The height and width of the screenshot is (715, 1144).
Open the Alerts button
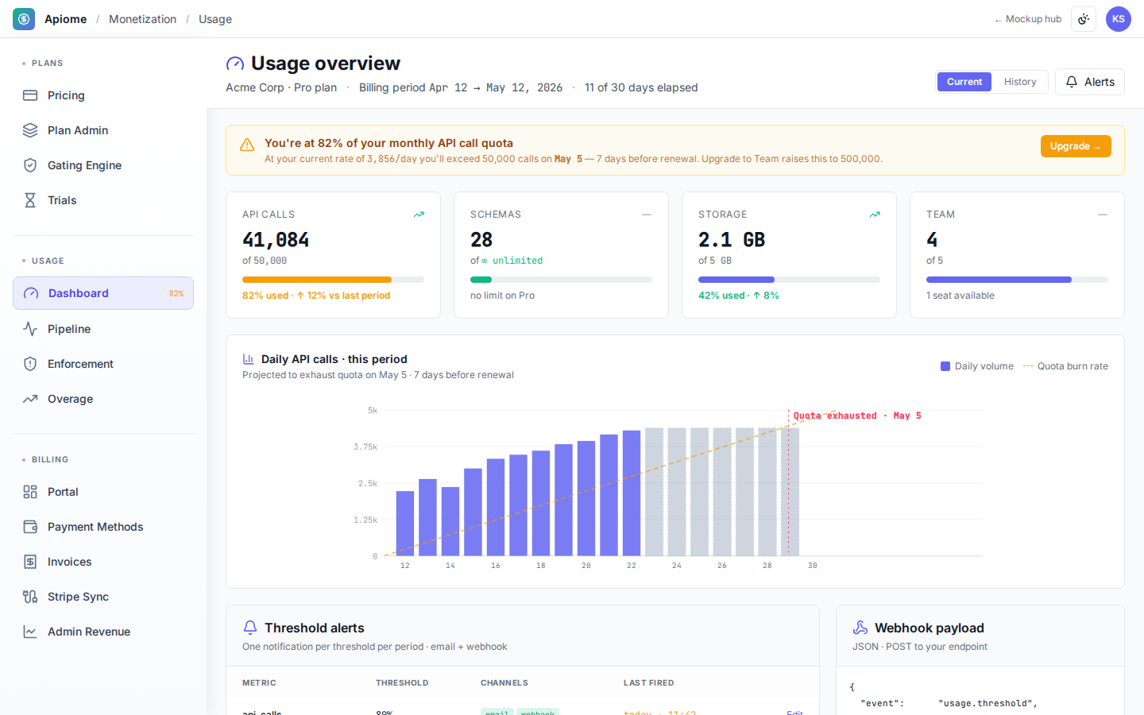(x=1090, y=82)
